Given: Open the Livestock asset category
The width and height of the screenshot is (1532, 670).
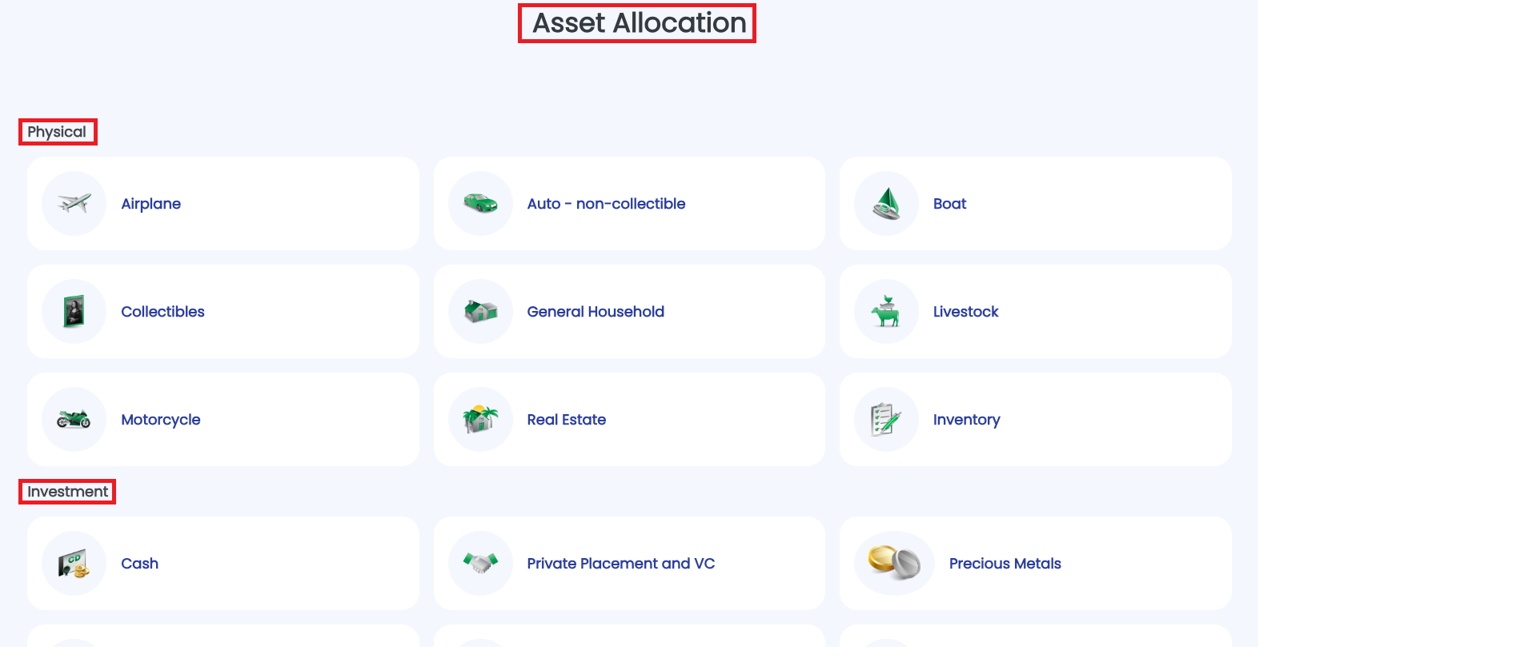Looking at the screenshot, I should 965,312.
